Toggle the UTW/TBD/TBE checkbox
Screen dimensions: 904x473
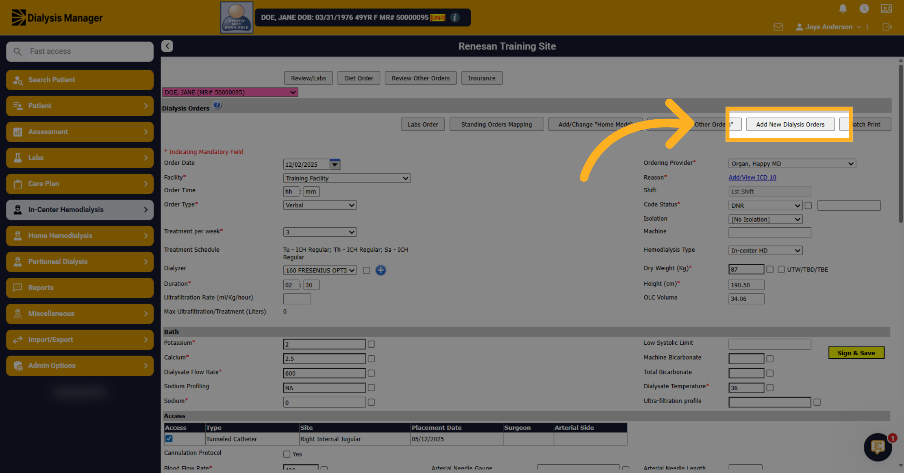coord(781,269)
